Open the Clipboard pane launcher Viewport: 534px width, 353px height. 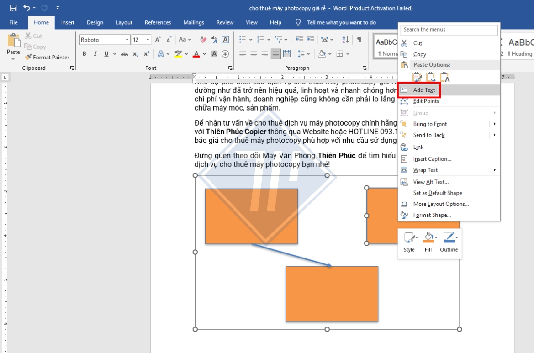[72, 68]
